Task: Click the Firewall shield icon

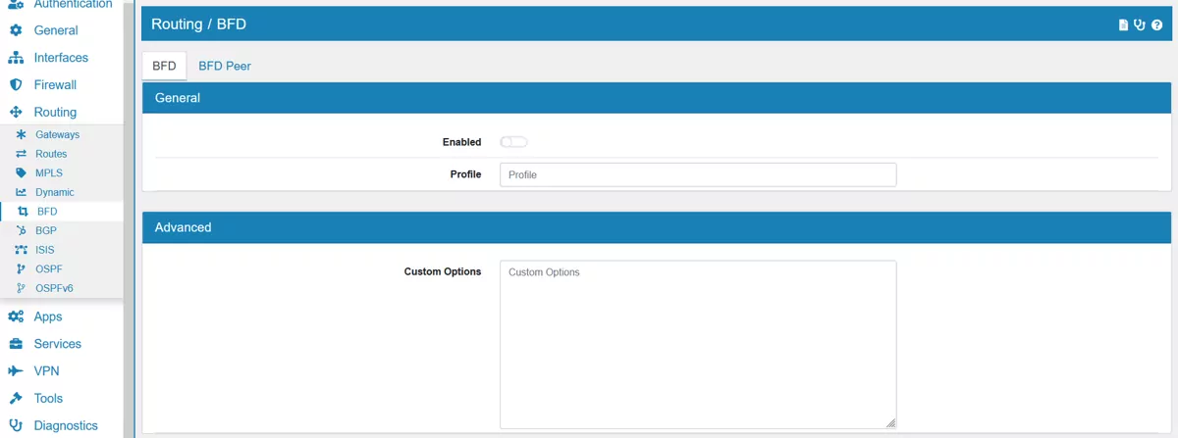Action: [16, 85]
